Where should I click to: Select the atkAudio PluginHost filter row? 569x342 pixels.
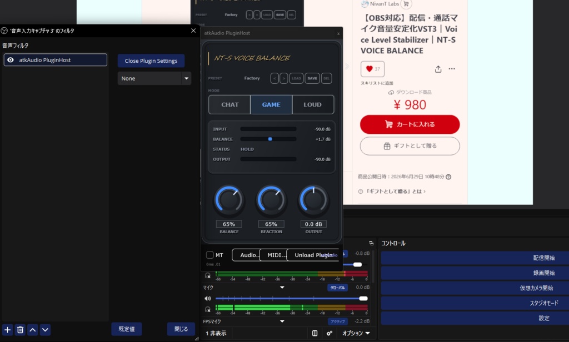point(56,60)
